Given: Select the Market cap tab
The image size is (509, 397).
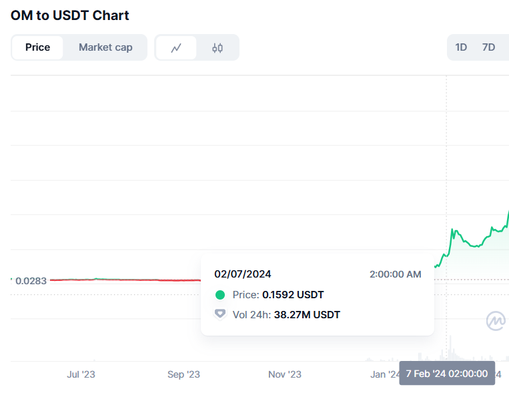Looking at the screenshot, I should point(105,47).
